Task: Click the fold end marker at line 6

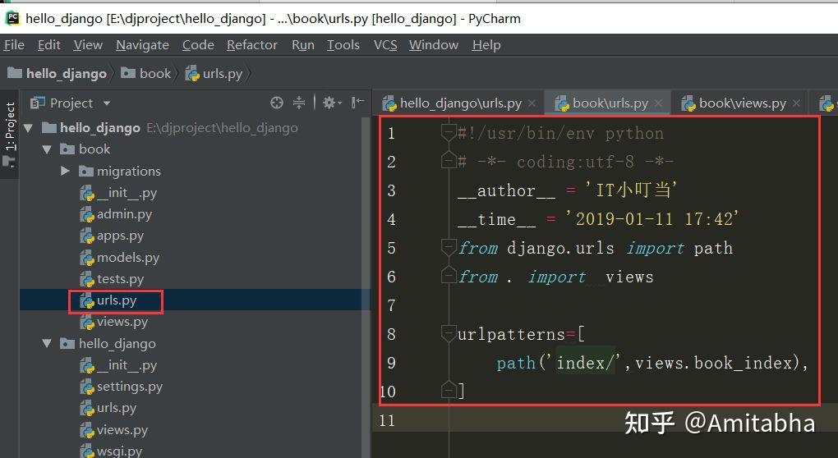Action: [449, 275]
